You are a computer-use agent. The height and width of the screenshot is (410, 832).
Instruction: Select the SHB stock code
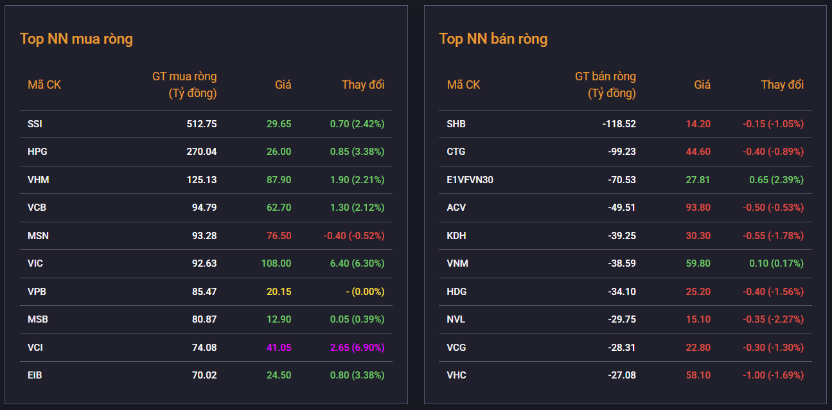456,124
